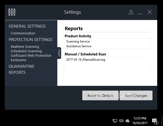Collapse the sidebar with the double-chevron handle
163x126 pixels.
coord(59,53)
